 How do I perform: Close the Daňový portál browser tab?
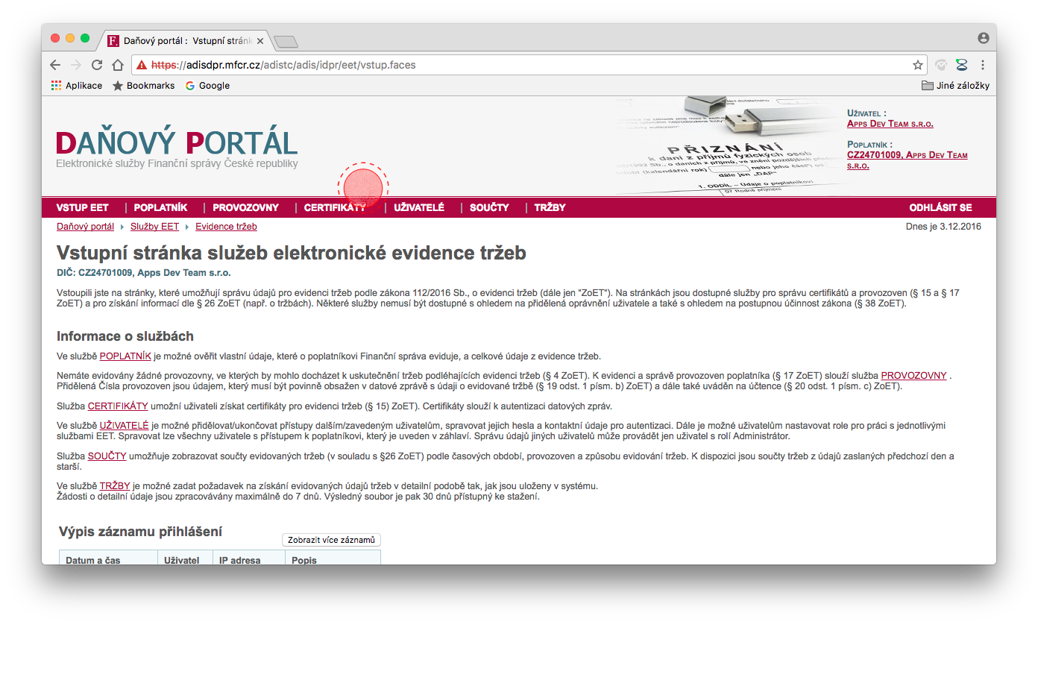(x=260, y=41)
